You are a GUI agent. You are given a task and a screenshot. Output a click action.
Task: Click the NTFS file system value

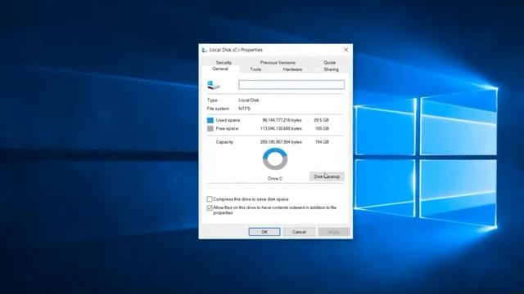click(x=244, y=109)
